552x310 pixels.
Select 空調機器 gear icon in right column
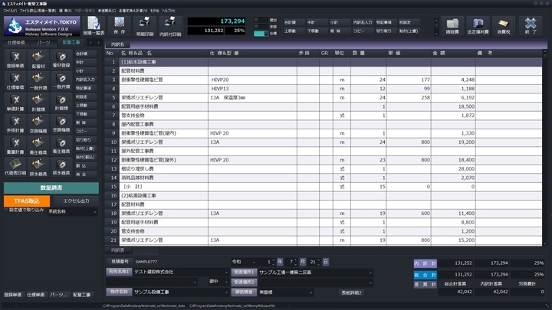[61, 124]
